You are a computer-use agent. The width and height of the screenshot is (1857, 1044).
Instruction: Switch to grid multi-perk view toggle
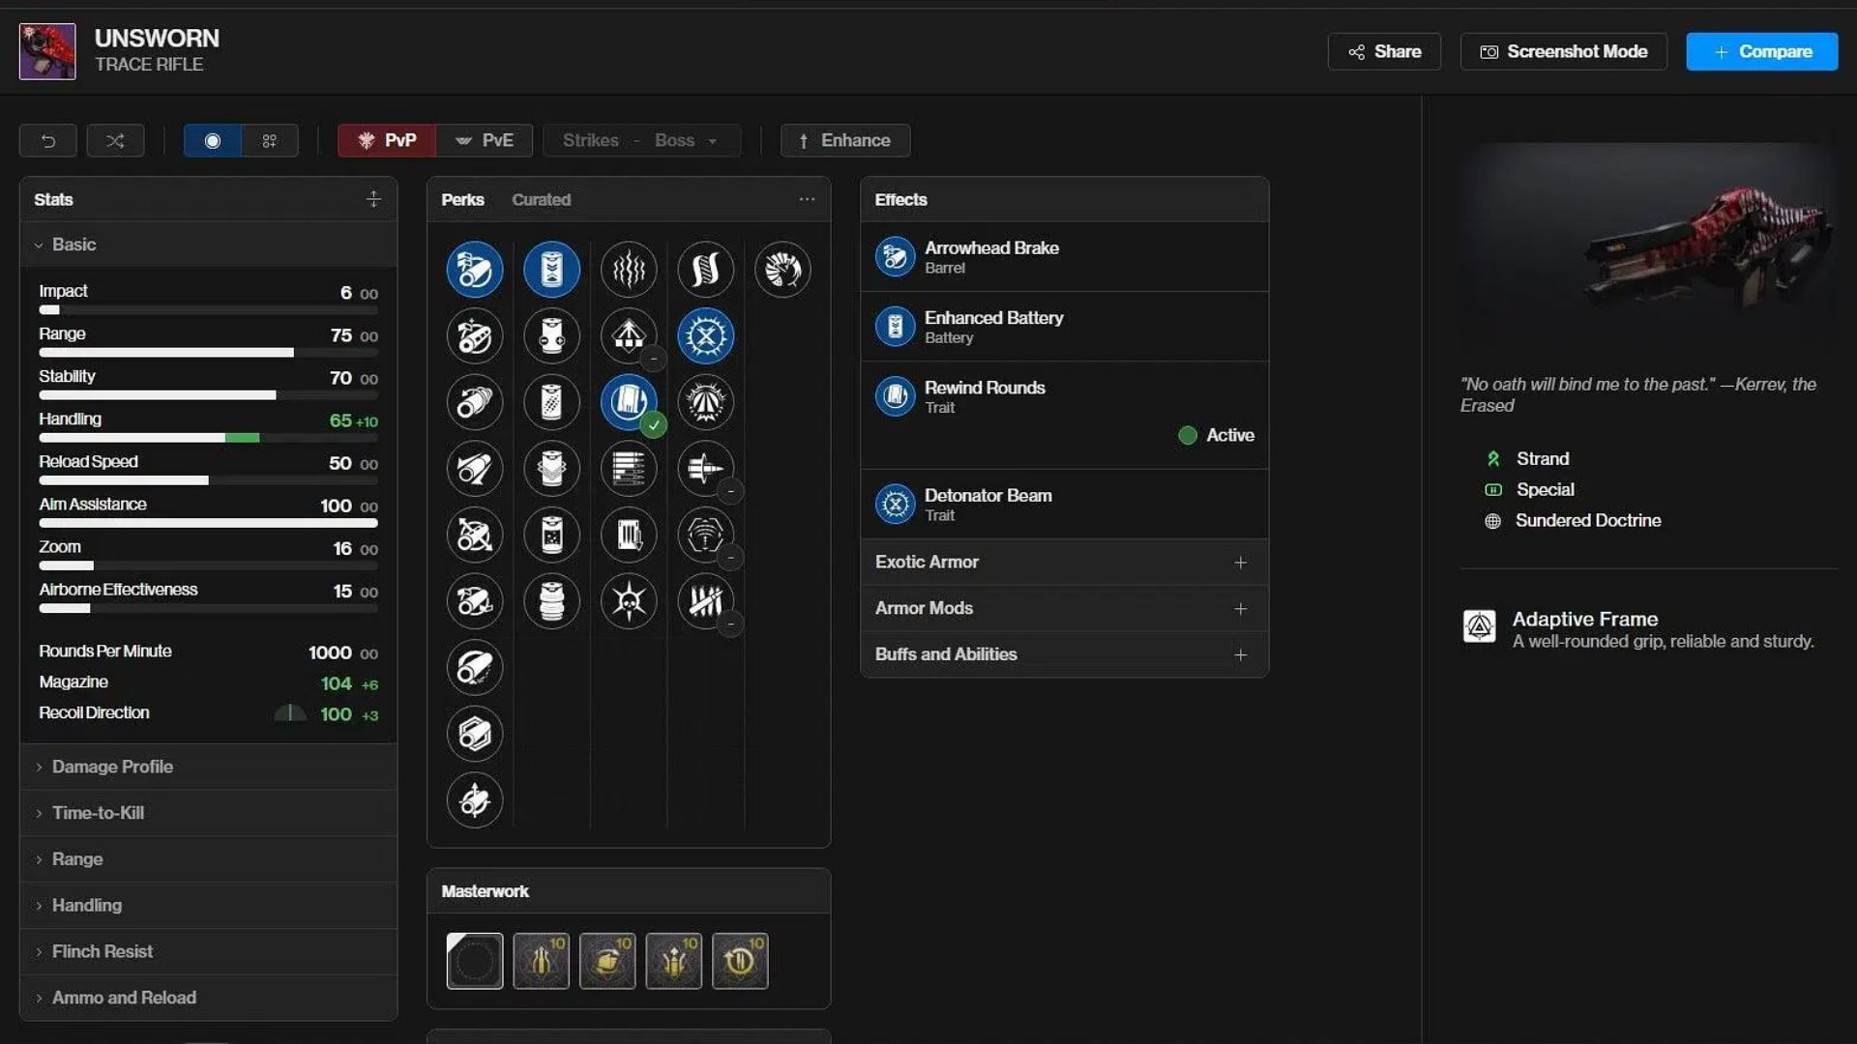coord(270,141)
